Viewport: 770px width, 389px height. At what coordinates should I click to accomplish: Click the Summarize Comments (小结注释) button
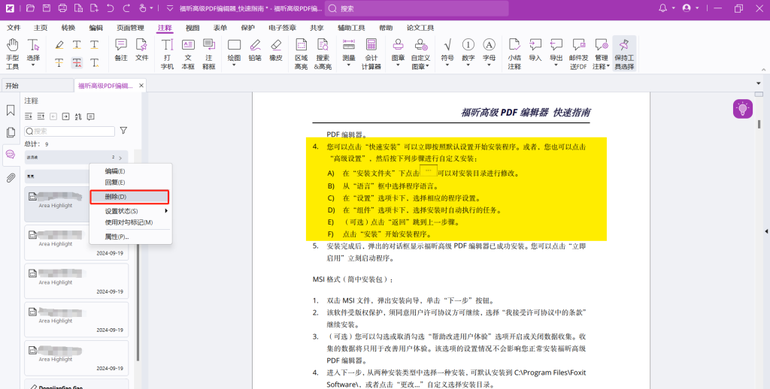(x=514, y=53)
